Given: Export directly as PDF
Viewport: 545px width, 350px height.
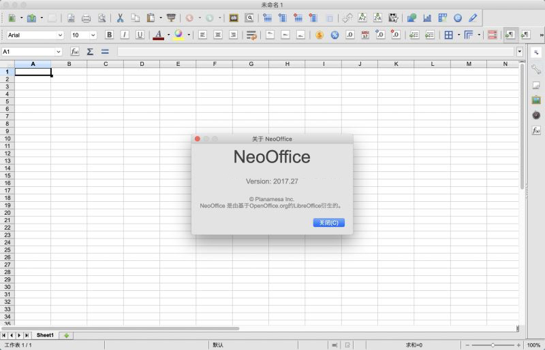Looking at the screenshot, I should click(71, 18).
